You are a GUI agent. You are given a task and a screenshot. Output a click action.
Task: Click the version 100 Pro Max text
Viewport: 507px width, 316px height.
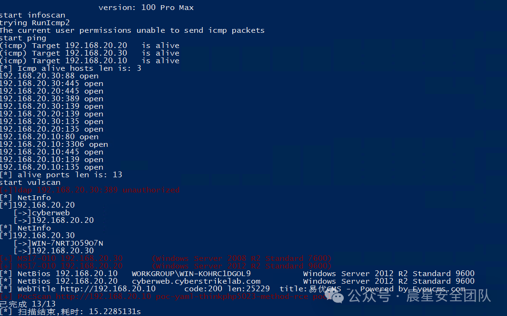click(146, 8)
